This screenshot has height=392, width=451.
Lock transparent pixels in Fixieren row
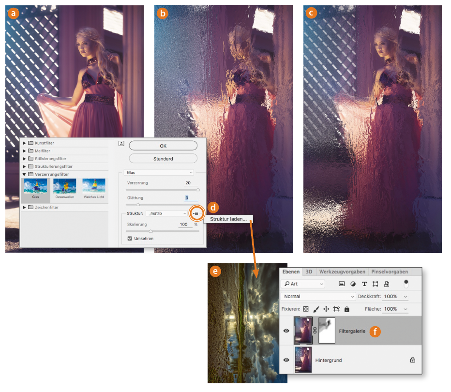coord(305,309)
